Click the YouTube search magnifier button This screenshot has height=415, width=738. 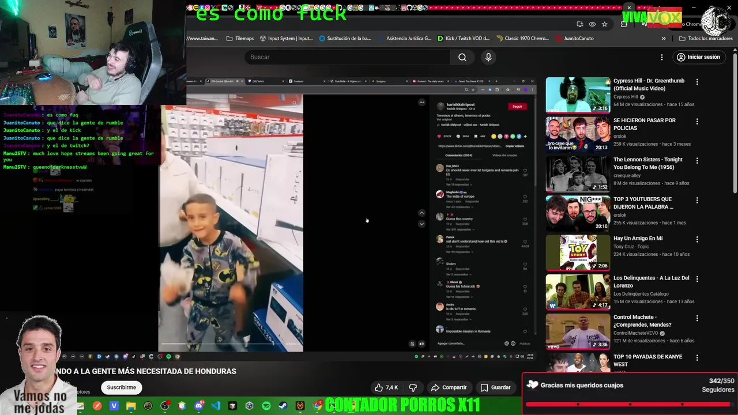[462, 57]
